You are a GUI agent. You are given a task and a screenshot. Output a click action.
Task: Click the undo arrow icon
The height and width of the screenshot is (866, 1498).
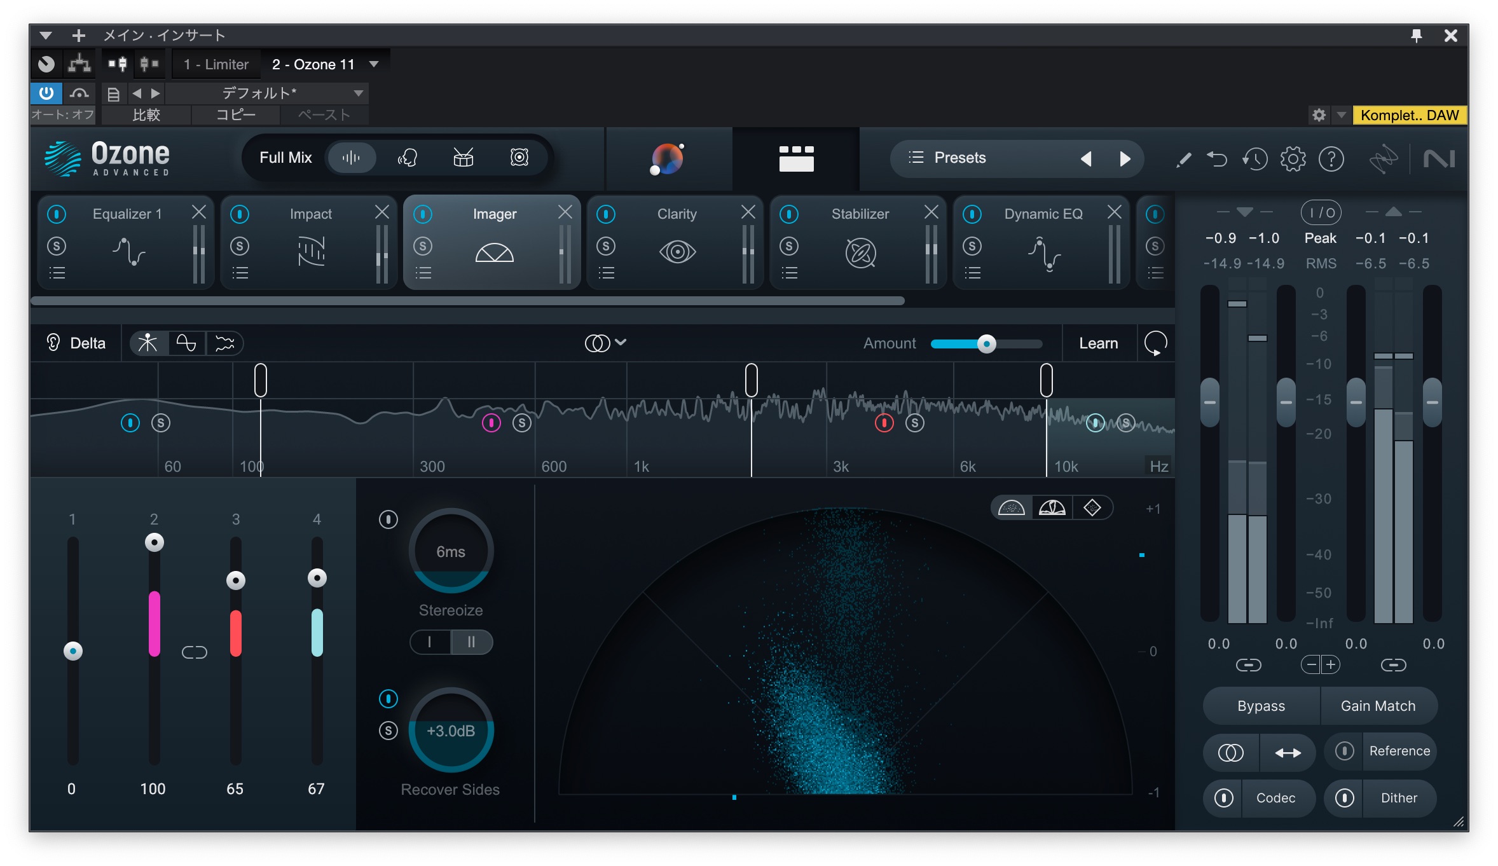(x=1217, y=159)
